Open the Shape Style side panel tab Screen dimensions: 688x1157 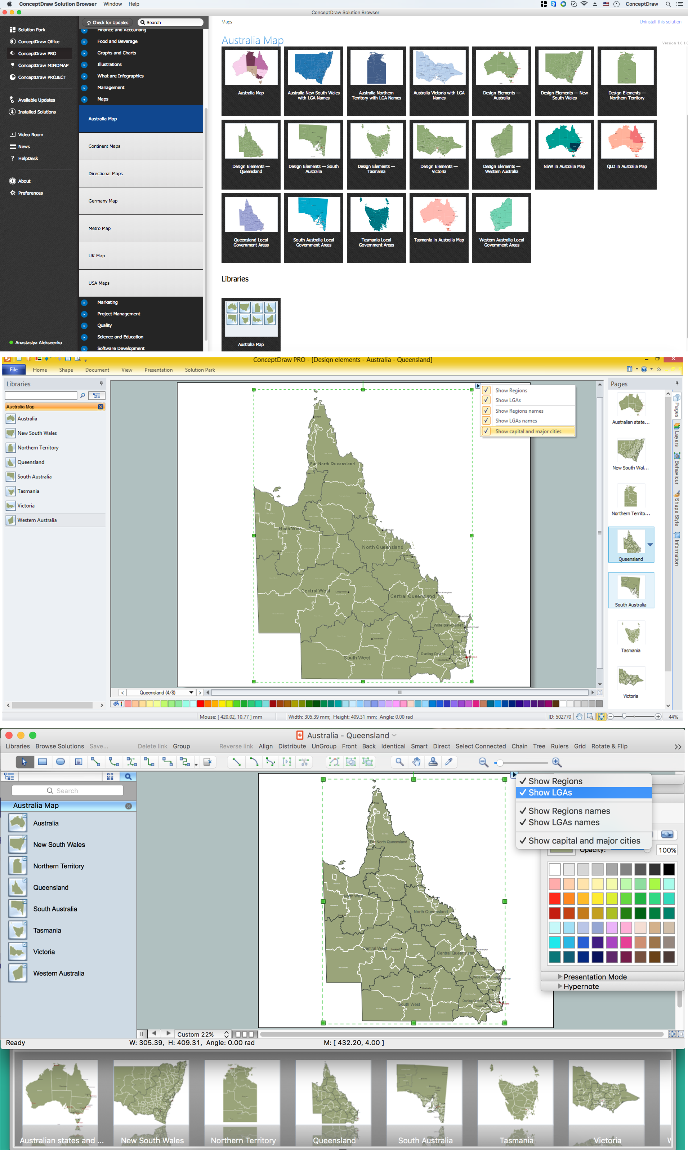tap(677, 509)
